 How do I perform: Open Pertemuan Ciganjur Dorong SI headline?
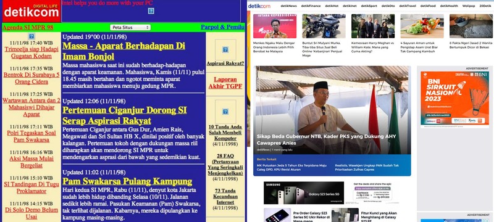(125, 116)
